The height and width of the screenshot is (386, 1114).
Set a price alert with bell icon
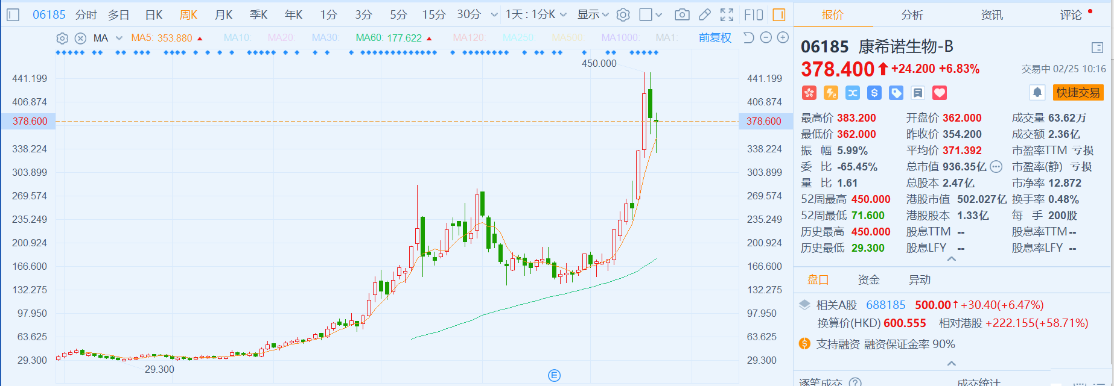point(1037,92)
